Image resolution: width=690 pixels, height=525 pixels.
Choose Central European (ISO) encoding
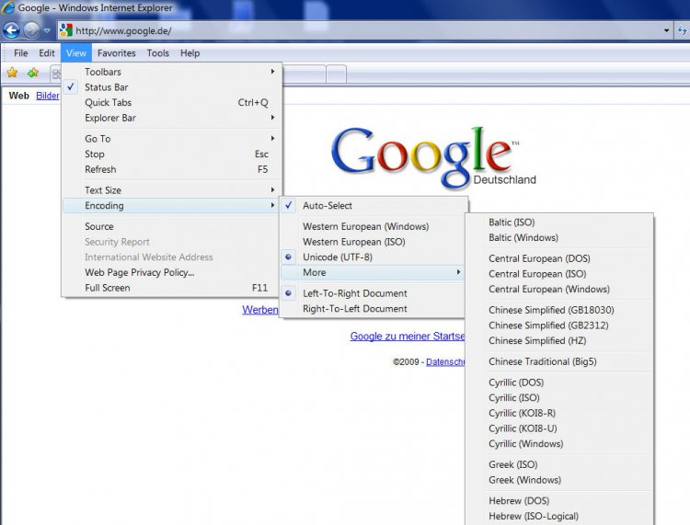coord(559,274)
